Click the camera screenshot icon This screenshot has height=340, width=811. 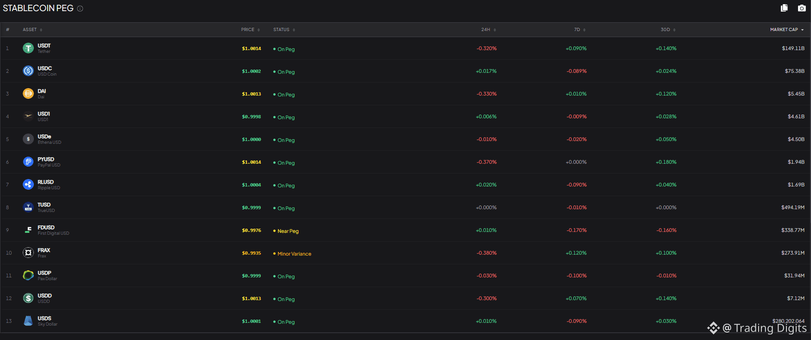click(802, 8)
